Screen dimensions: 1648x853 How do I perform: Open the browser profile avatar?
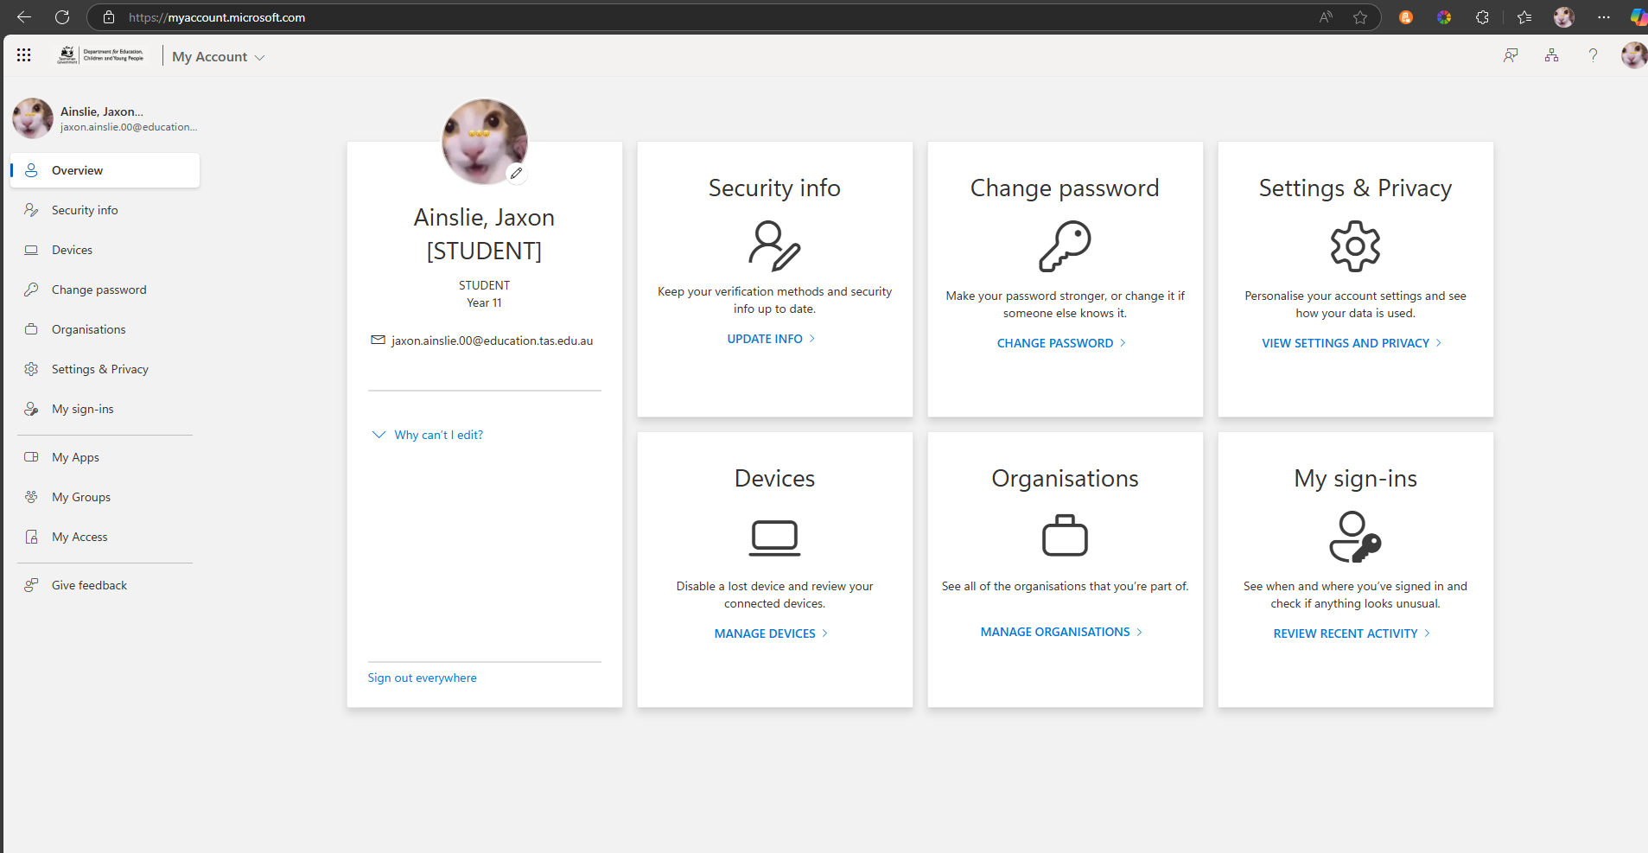click(x=1564, y=17)
